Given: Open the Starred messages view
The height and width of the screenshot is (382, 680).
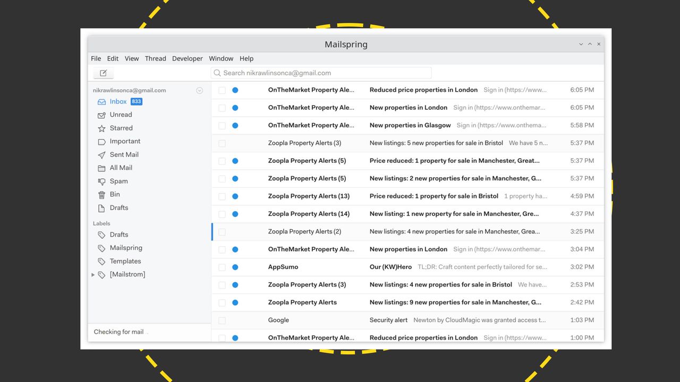Looking at the screenshot, I should pyautogui.click(x=121, y=128).
